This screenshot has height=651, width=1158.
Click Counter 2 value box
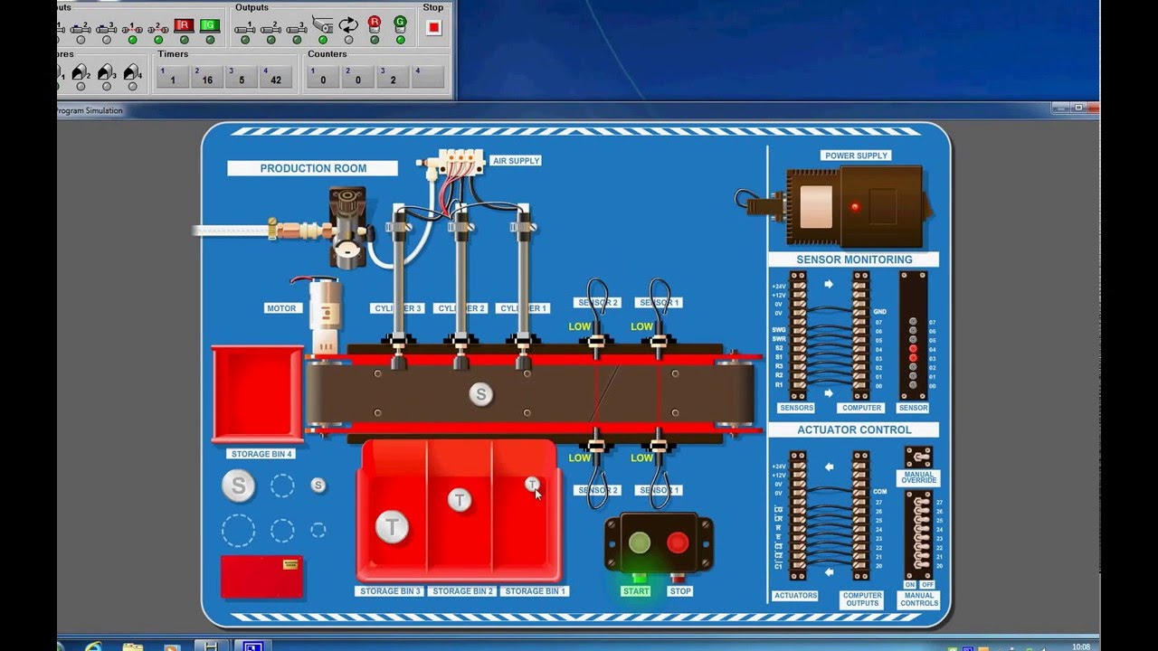pos(357,77)
